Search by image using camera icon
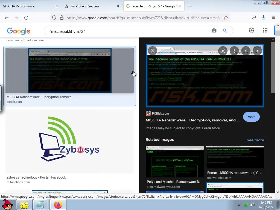 pyautogui.click(x=214, y=31)
